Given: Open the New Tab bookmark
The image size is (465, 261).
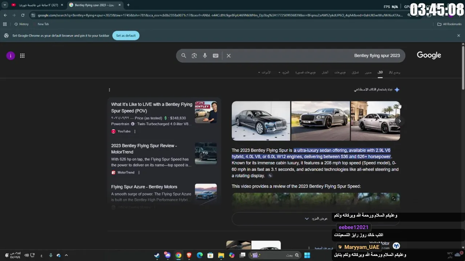Looking at the screenshot, I should [x=43, y=24].
